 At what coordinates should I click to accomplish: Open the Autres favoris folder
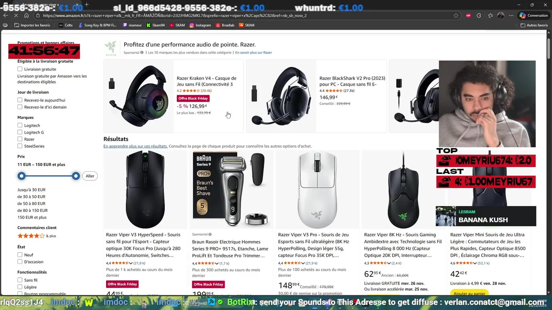tap(534, 25)
